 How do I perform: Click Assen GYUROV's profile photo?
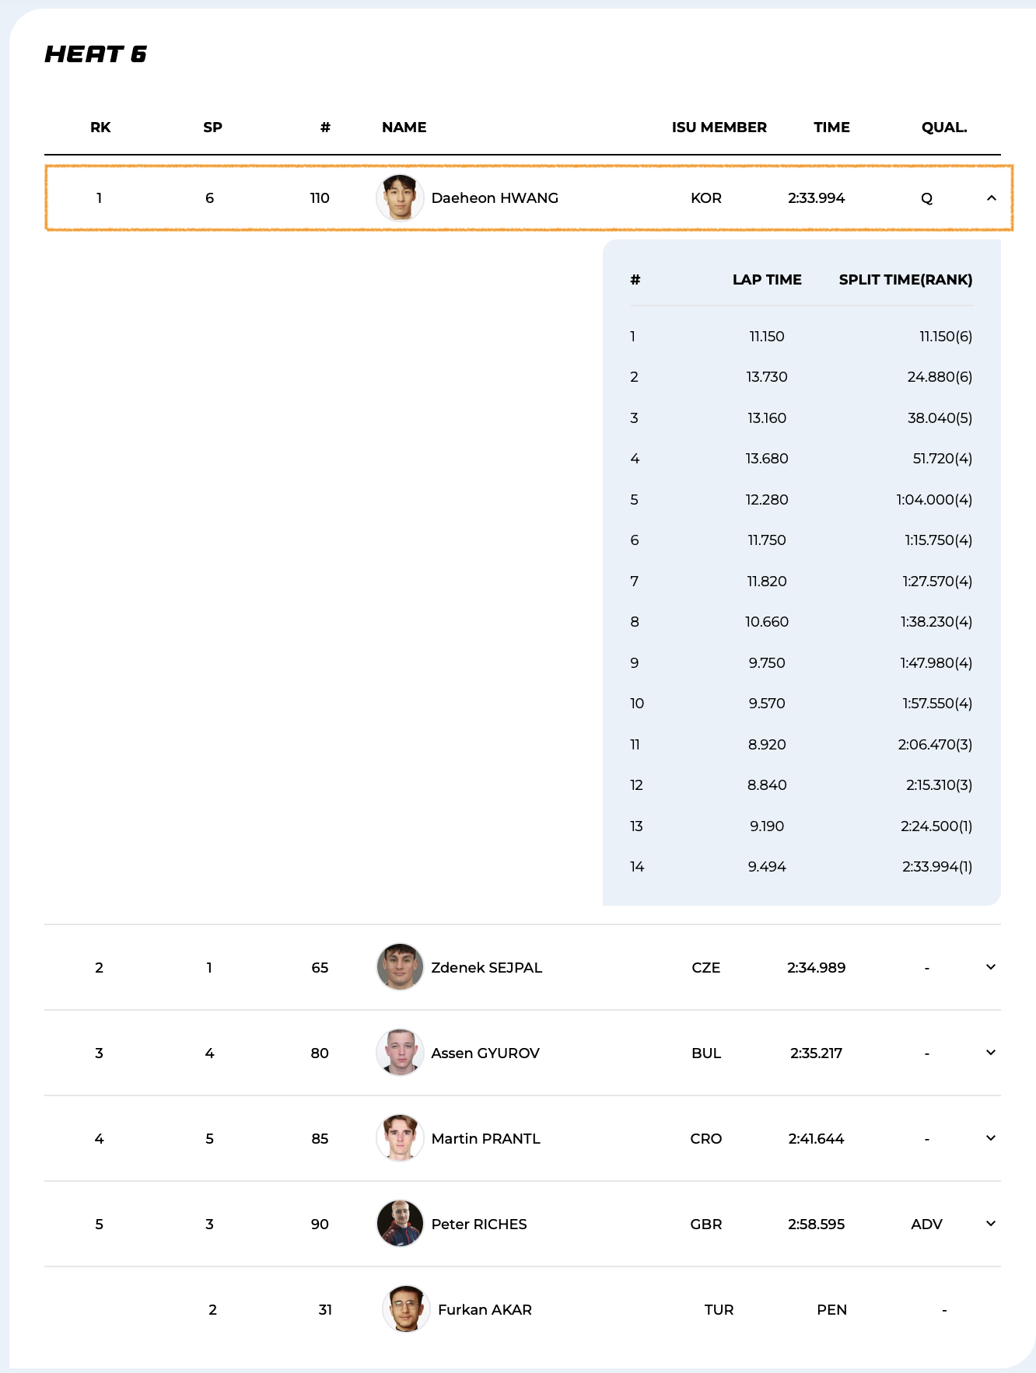(400, 1053)
